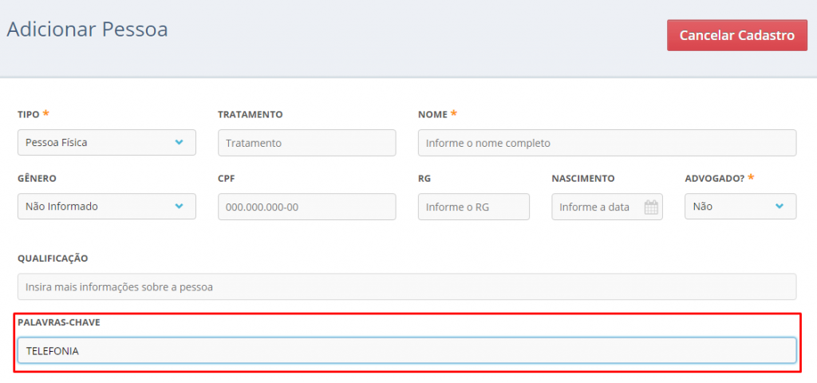Image resolution: width=817 pixels, height=383 pixels.
Task: Click the RG label
Action: click(424, 179)
